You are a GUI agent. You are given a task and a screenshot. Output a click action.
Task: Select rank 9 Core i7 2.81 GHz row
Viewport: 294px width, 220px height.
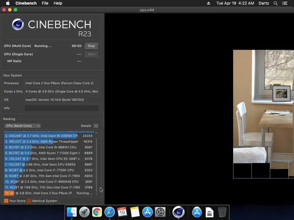pyautogui.click(x=49, y=176)
